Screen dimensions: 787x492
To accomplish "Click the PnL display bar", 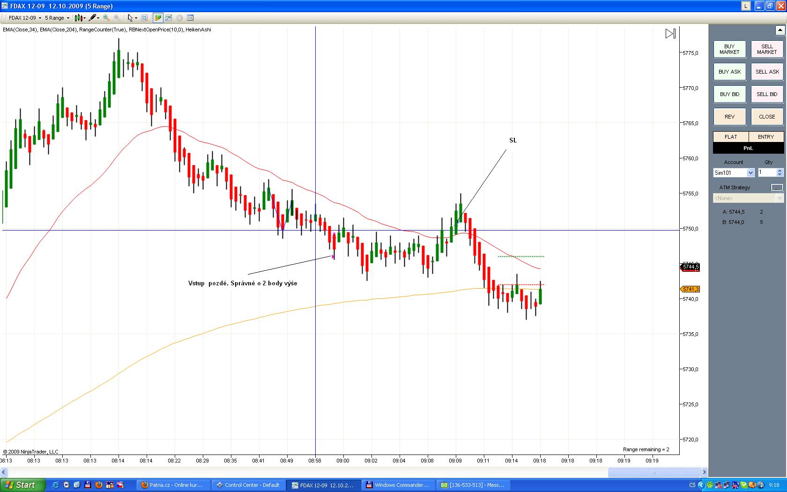I will 748,148.
